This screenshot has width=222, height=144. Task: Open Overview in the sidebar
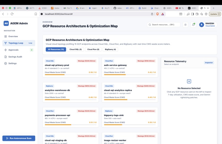coord(19,37)
